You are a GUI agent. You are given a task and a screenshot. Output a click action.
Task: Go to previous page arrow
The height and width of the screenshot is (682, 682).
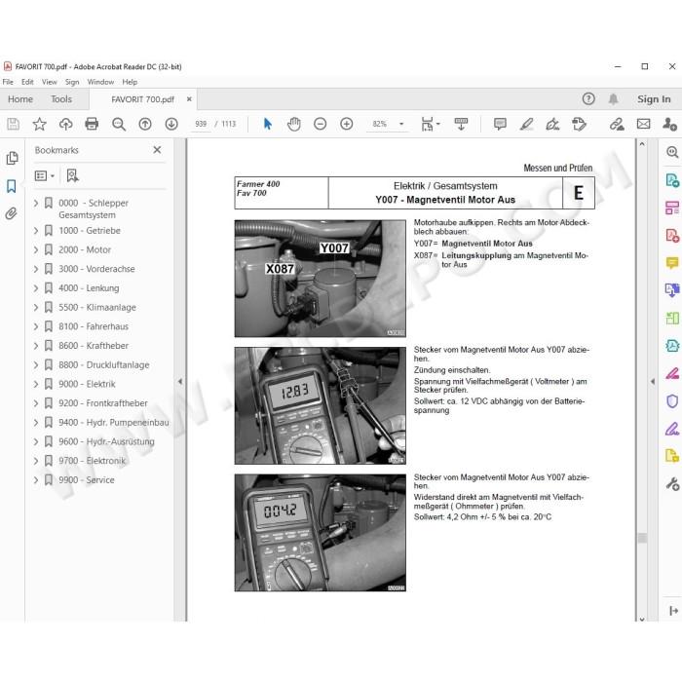point(145,124)
